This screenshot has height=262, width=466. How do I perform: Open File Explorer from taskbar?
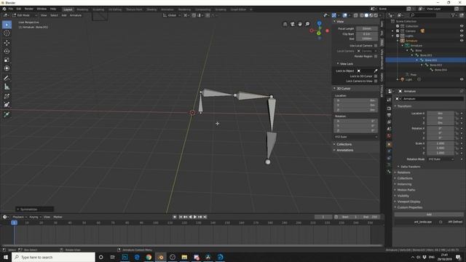184,257
